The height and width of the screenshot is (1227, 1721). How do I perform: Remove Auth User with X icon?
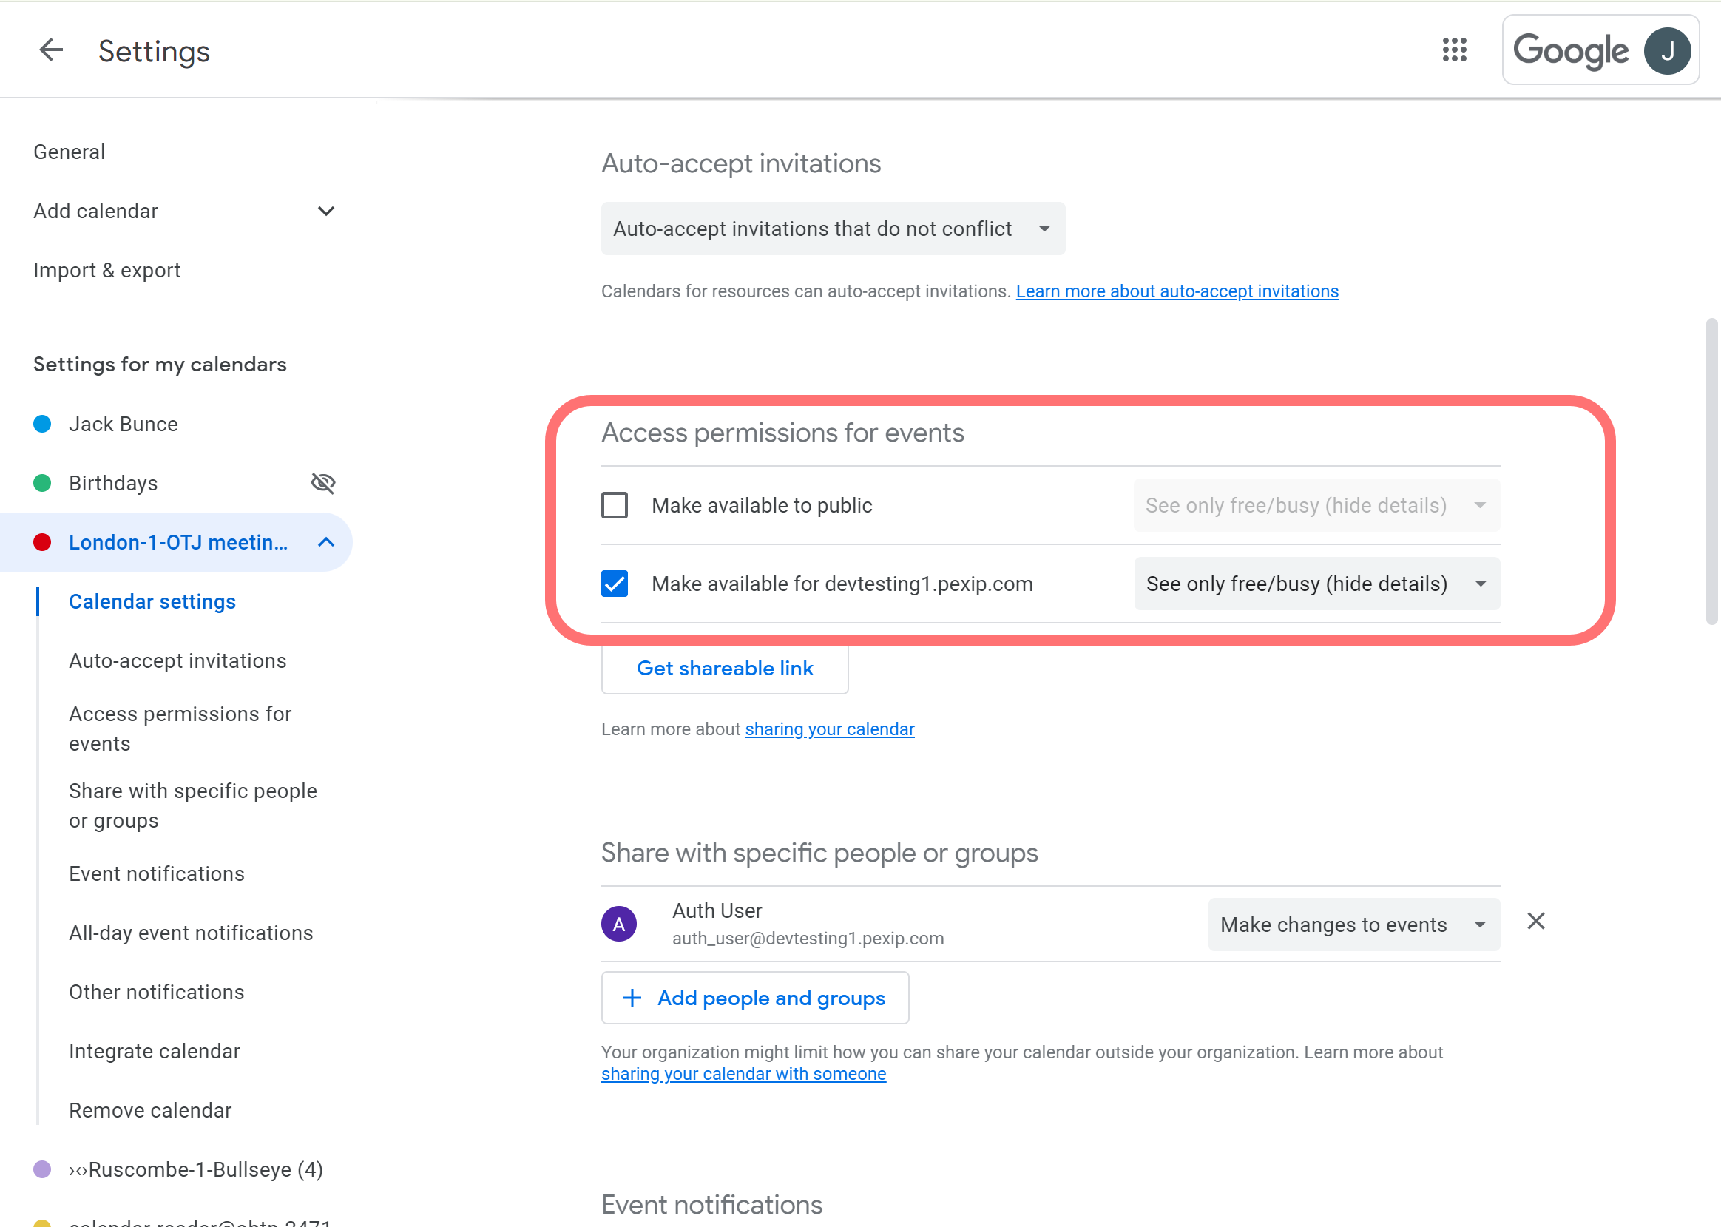coord(1535,921)
